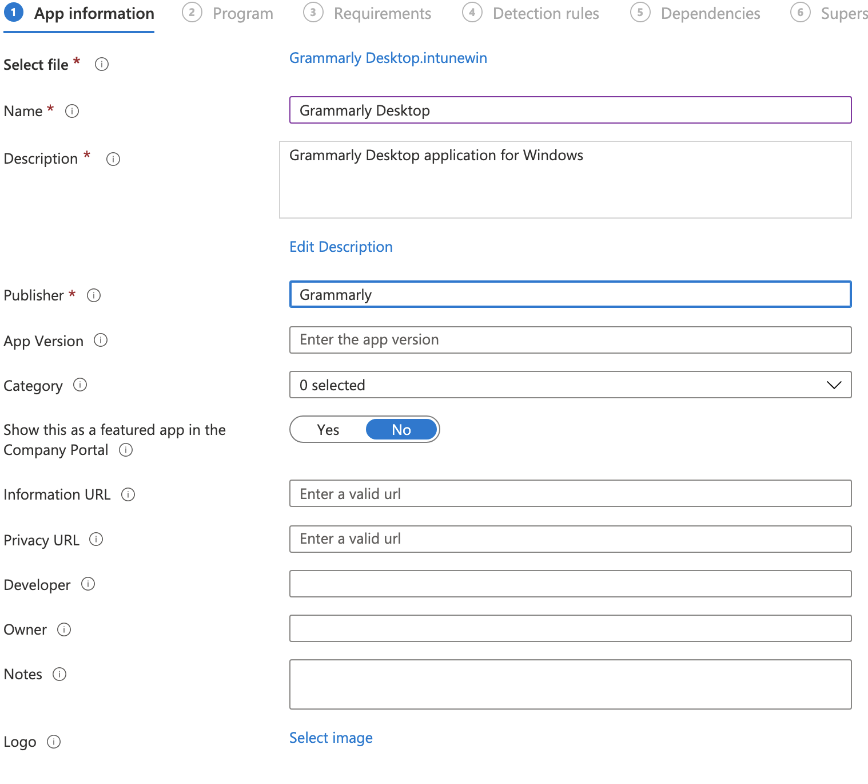Expand the Category dropdown
The image size is (868, 784).
[571, 385]
